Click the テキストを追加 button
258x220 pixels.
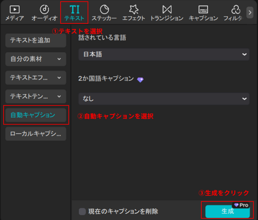tap(35, 40)
